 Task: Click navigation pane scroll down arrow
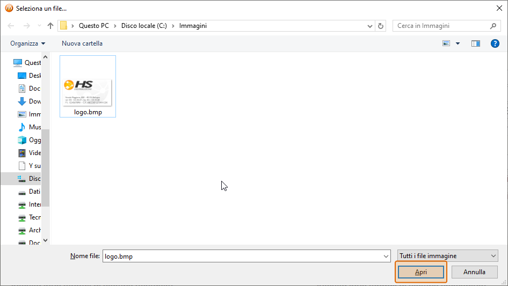(x=45, y=240)
